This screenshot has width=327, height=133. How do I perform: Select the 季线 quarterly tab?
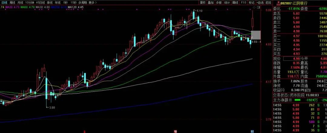click(50, 3)
